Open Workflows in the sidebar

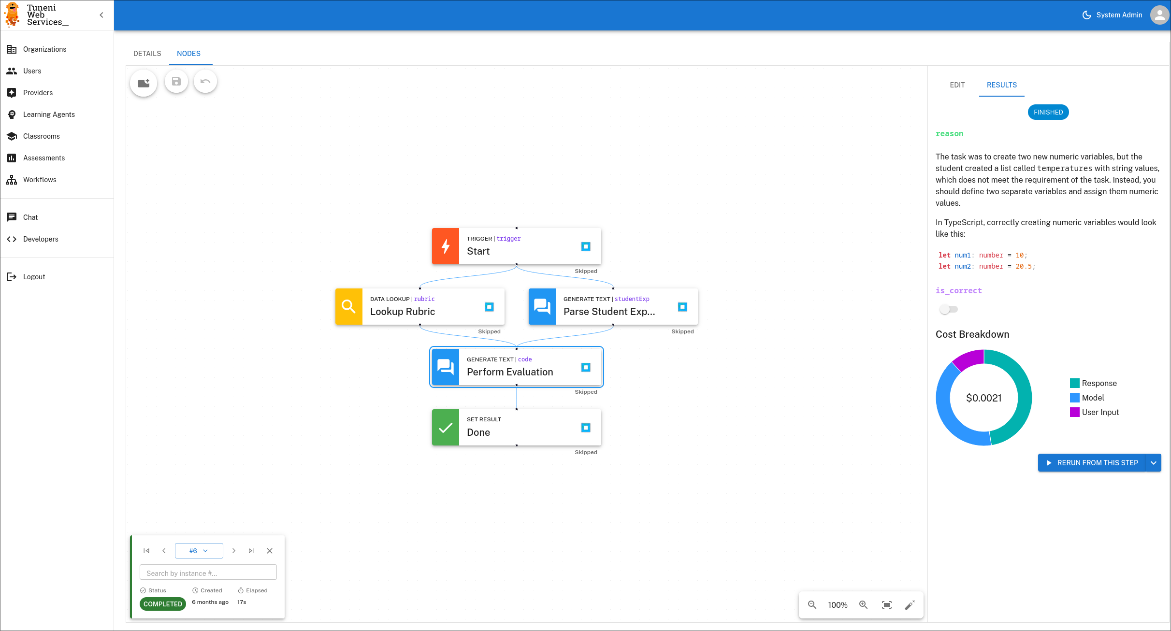coord(40,180)
